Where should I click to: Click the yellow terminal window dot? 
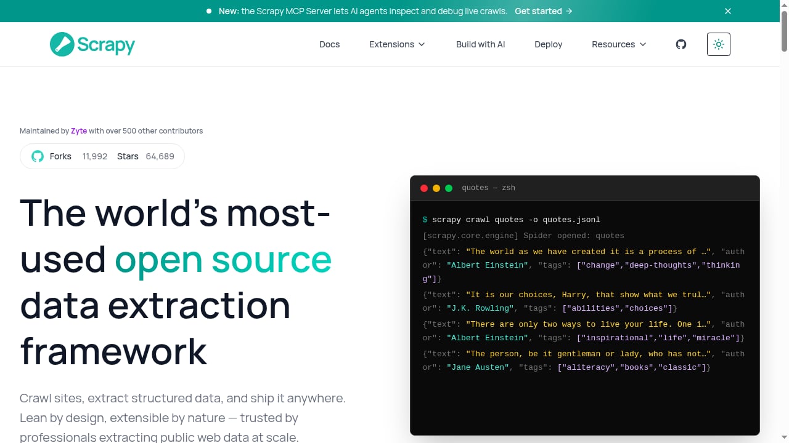point(436,188)
